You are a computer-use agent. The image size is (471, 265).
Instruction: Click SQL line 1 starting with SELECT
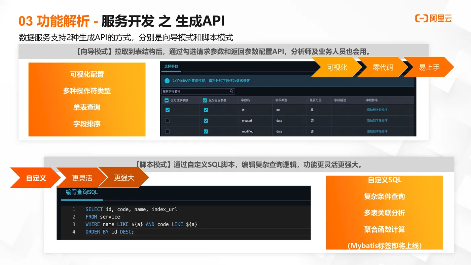[x=131, y=209]
